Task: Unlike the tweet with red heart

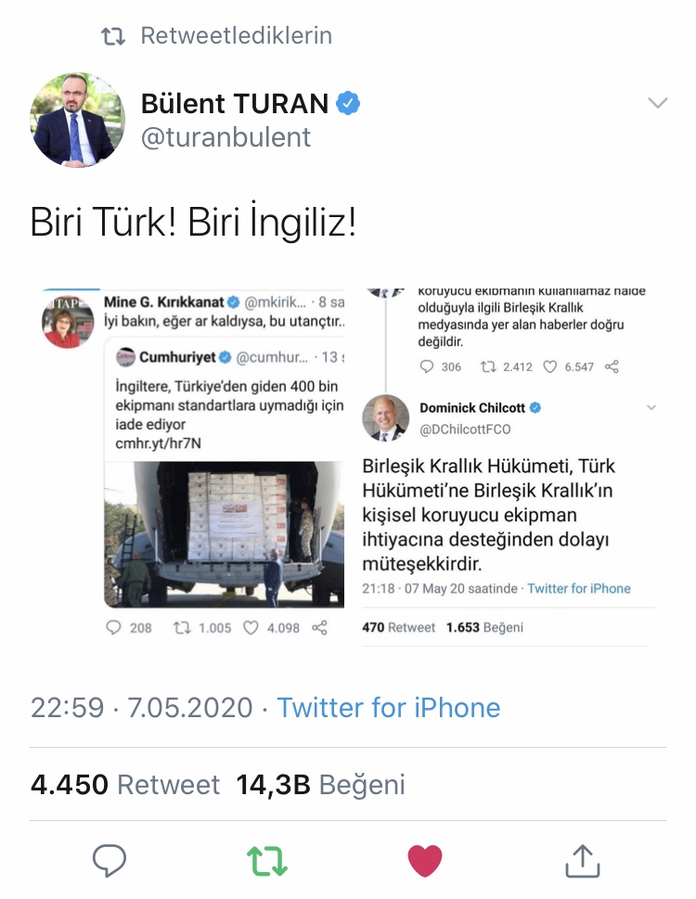Action: pos(425,861)
